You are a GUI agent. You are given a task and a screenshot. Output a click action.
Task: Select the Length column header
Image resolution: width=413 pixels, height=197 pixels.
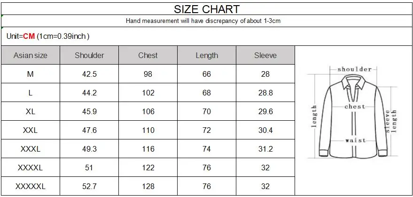tap(207, 55)
